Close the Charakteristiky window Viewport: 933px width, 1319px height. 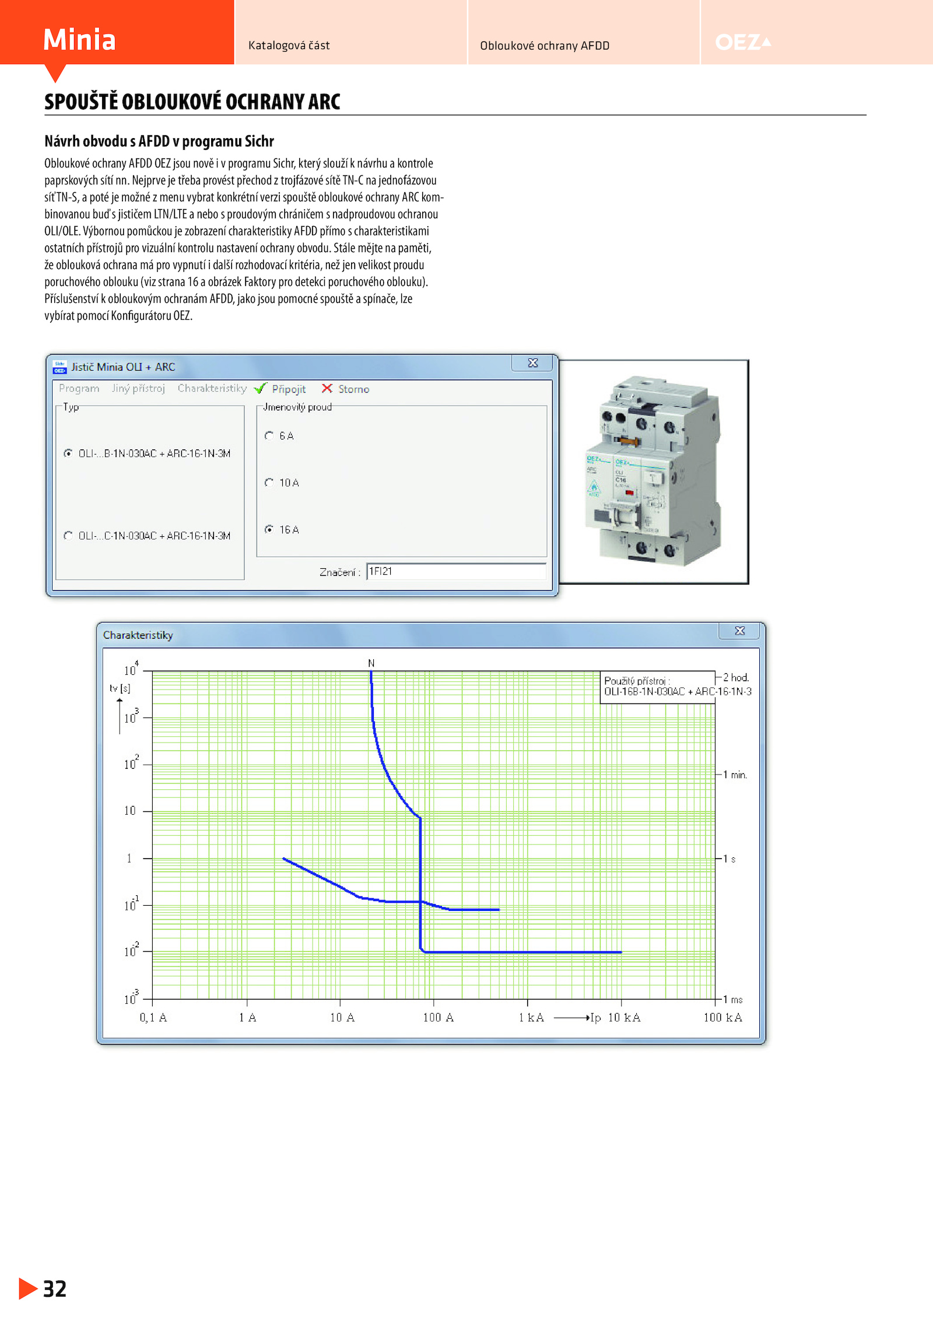[x=739, y=631]
